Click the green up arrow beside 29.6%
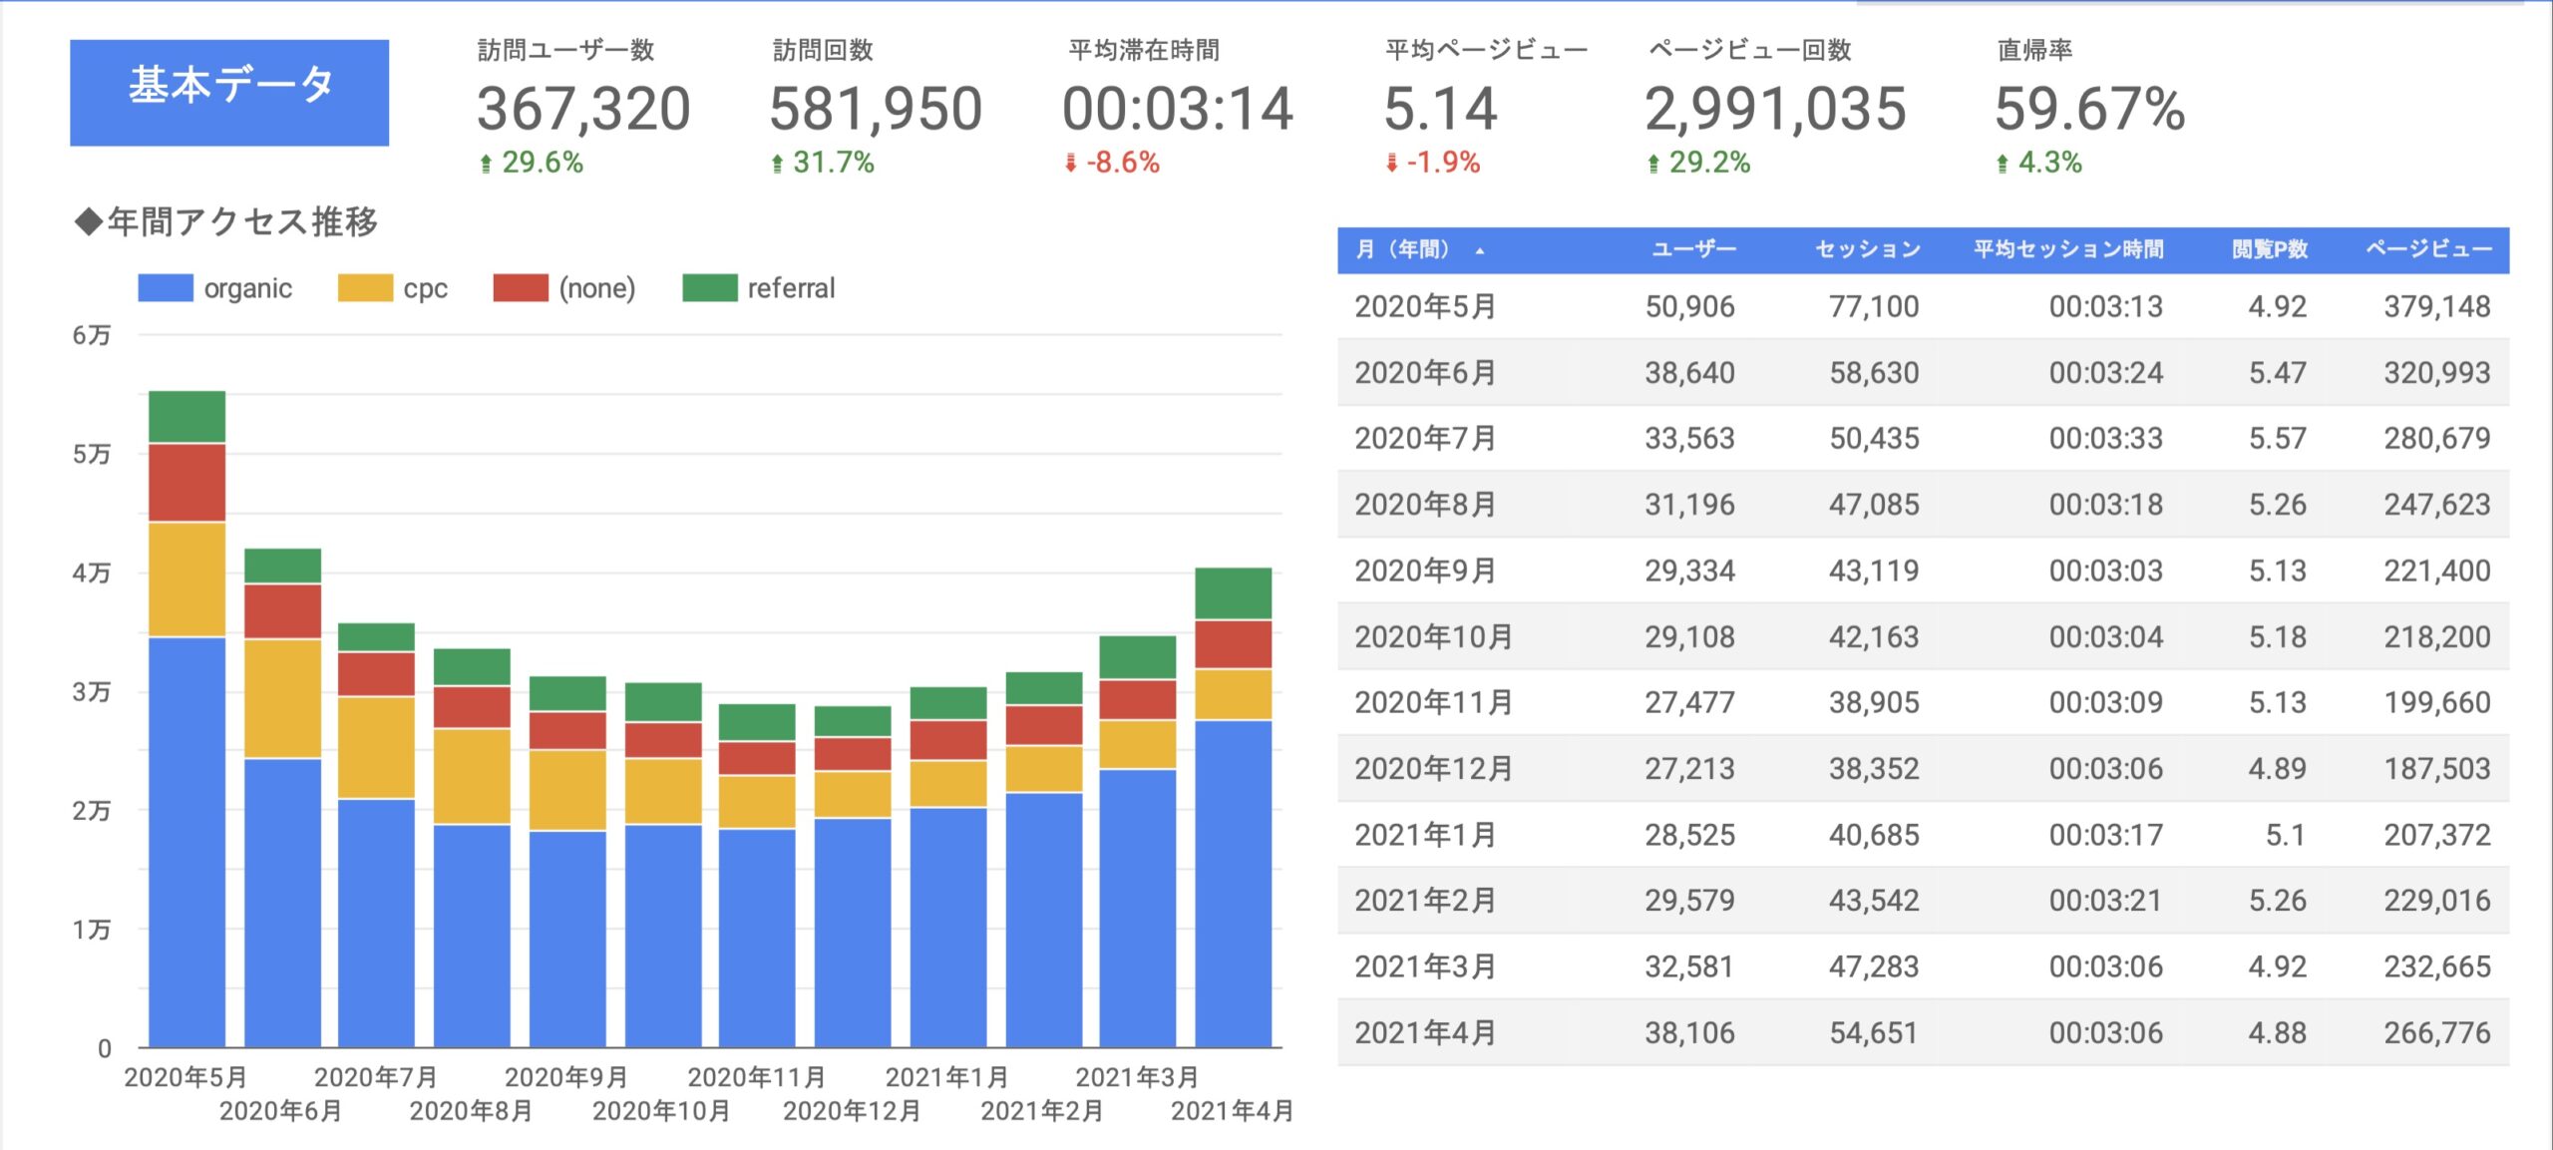The width and height of the screenshot is (2553, 1150). coord(486,164)
